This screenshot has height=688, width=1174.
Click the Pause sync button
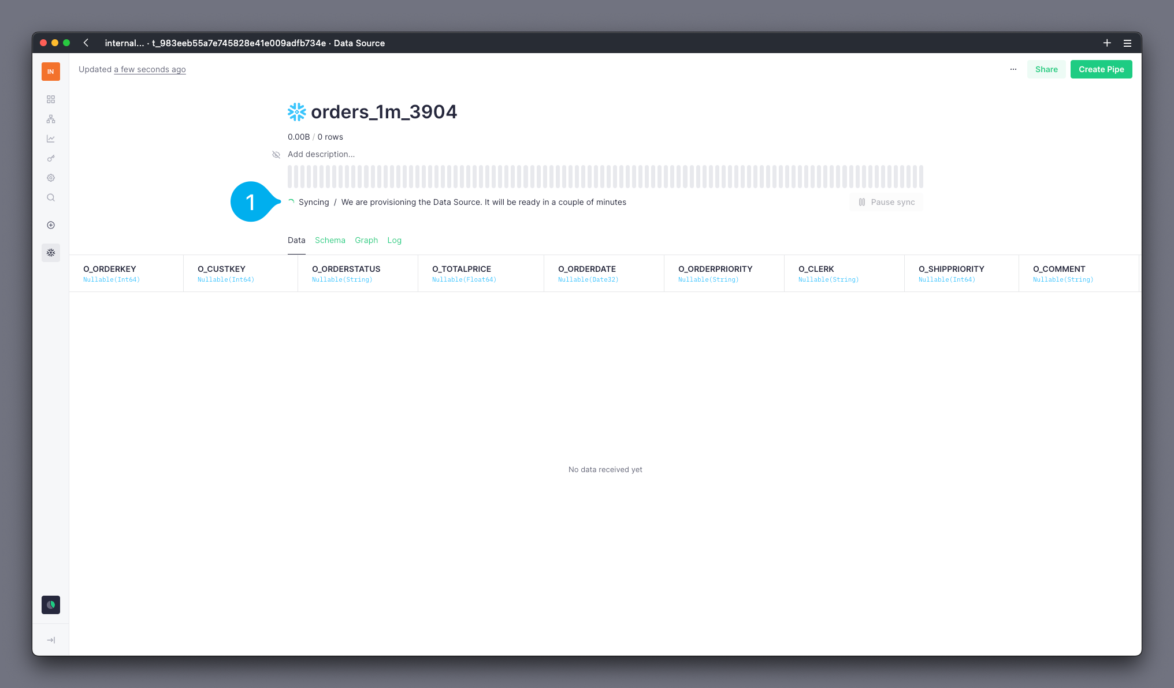click(886, 202)
